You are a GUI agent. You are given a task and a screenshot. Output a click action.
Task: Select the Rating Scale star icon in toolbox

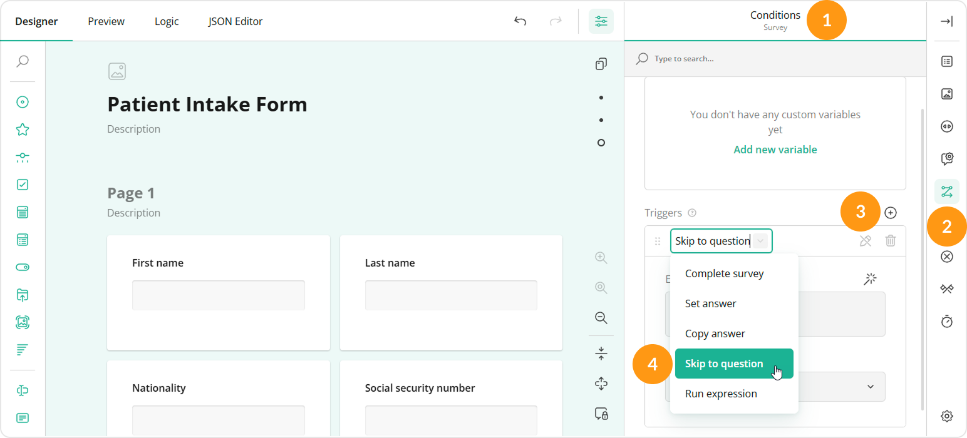pos(22,129)
